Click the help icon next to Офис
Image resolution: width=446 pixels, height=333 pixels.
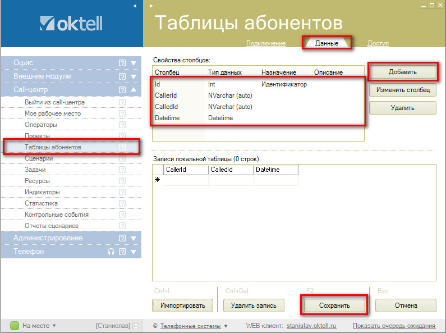pyautogui.click(x=122, y=63)
